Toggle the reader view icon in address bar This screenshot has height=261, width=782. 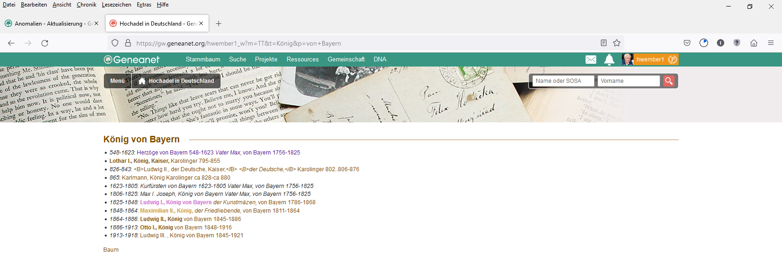(604, 43)
